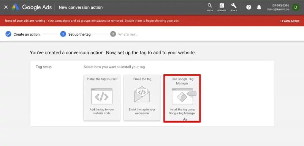The image size is (304, 146).
Task: Open the Help question mark icon
Action: click(x=248, y=7)
